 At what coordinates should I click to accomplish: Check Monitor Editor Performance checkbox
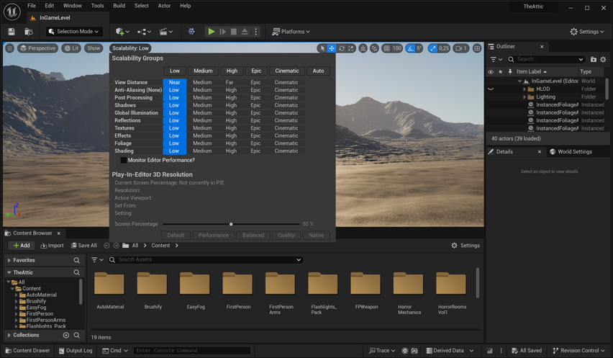pyautogui.click(x=124, y=160)
